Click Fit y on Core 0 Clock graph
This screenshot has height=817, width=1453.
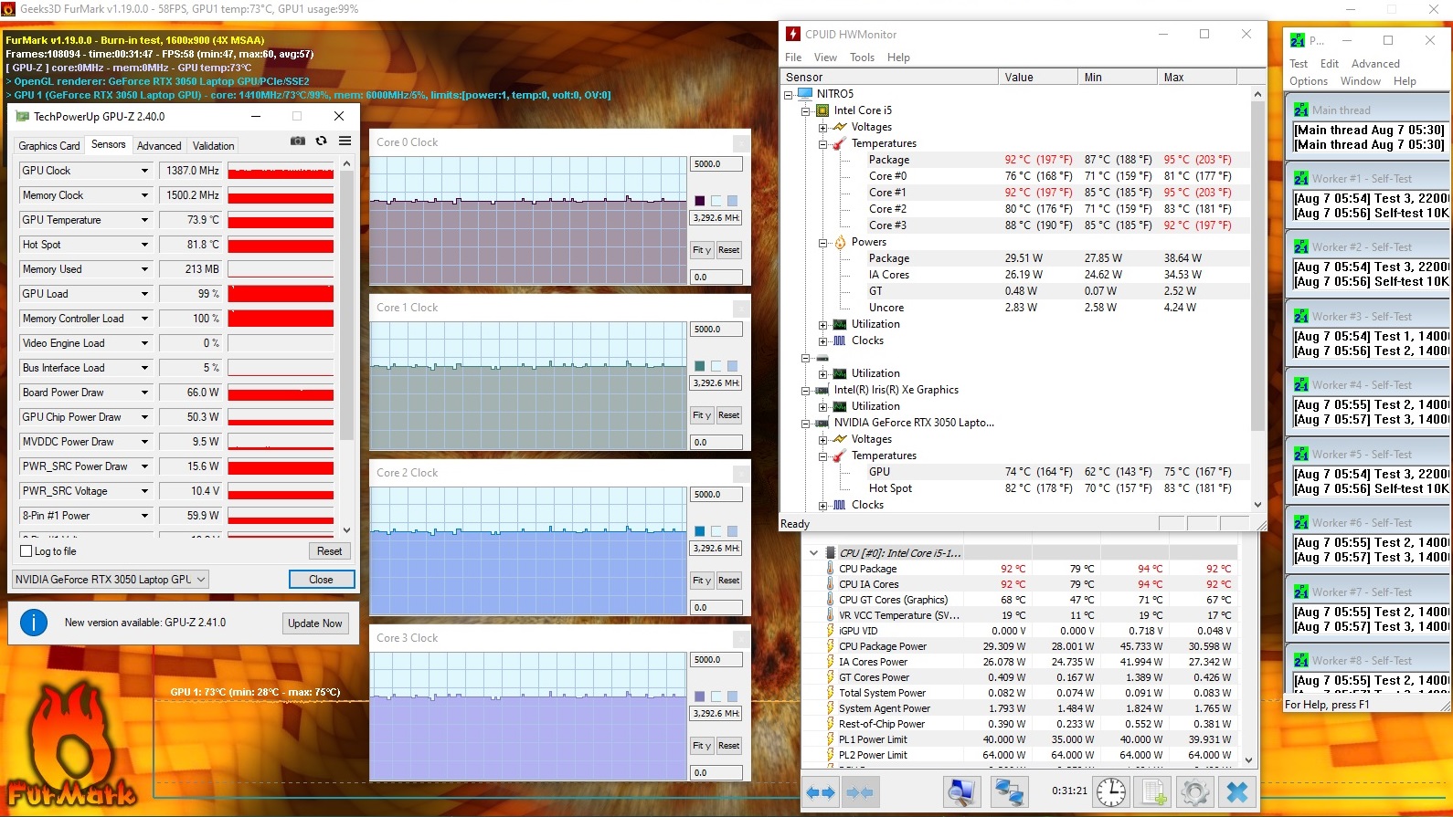[x=701, y=249]
